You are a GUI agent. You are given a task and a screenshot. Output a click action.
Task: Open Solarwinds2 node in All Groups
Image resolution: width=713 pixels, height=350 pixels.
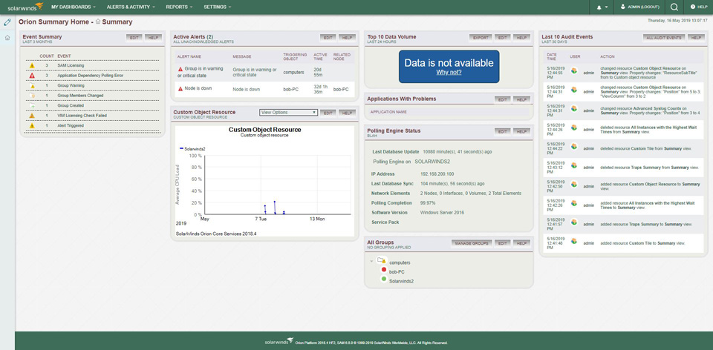402,281
